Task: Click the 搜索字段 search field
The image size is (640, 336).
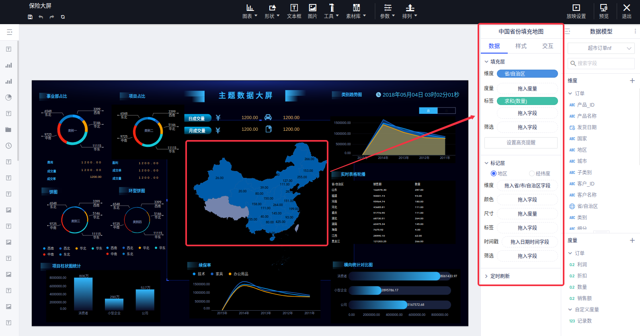Action: [601, 63]
